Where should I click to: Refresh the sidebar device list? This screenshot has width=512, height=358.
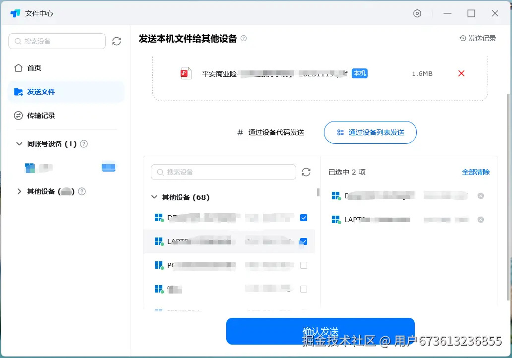point(117,41)
